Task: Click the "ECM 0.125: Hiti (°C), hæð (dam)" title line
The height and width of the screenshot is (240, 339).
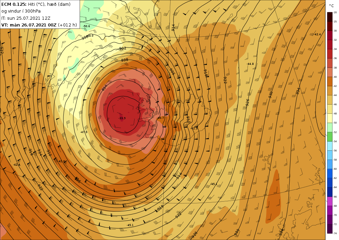Action: coord(36,4)
